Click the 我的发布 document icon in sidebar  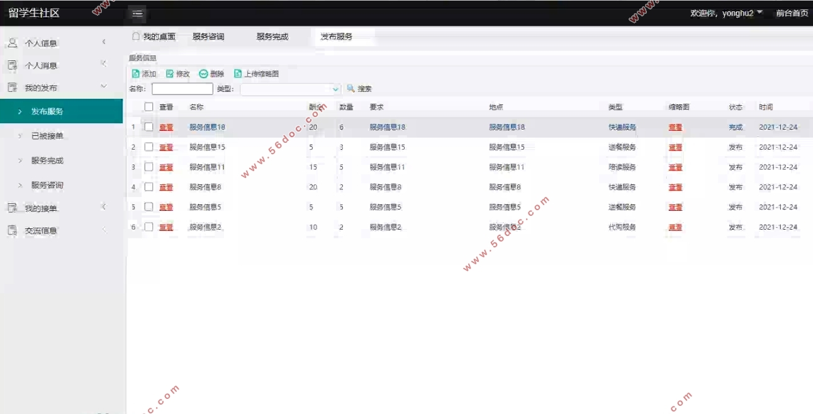[12, 87]
